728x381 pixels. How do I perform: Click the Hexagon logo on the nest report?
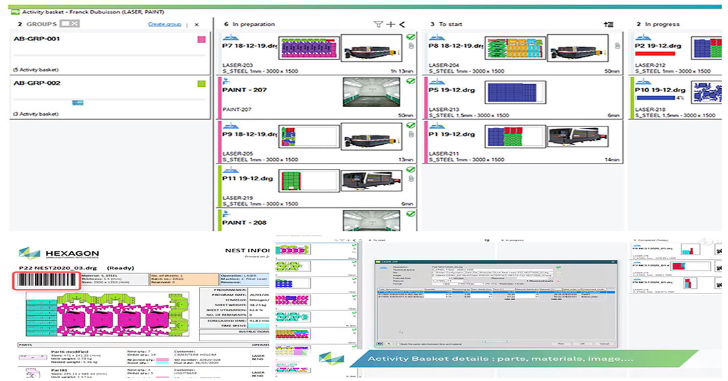coord(59,254)
